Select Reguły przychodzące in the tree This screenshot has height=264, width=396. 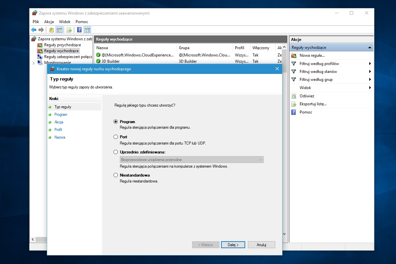[x=62, y=45]
